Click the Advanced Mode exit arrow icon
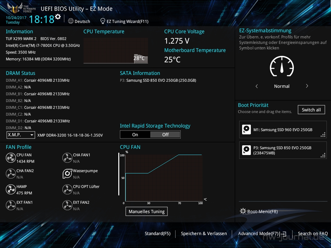The width and height of the screenshot is (331, 248). pyautogui.click(x=283, y=234)
